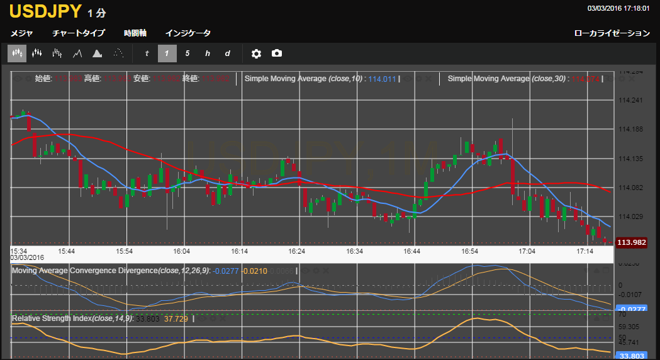This screenshot has height=360, width=660.
Task: Click the 17:04 time axis label
Action: pos(527,251)
